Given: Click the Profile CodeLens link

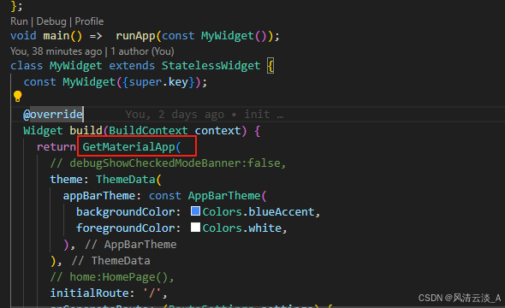Looking at the screenshot, I should click(x=89, y=21).
